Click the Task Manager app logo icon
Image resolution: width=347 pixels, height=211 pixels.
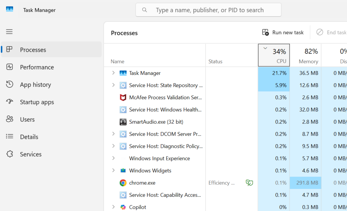point(9,9)
